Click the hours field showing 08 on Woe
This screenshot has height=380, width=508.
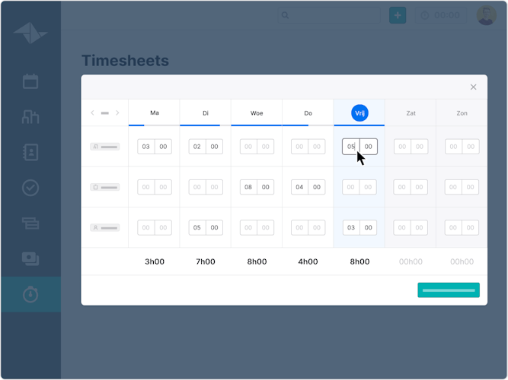click(x=248, y=187)
